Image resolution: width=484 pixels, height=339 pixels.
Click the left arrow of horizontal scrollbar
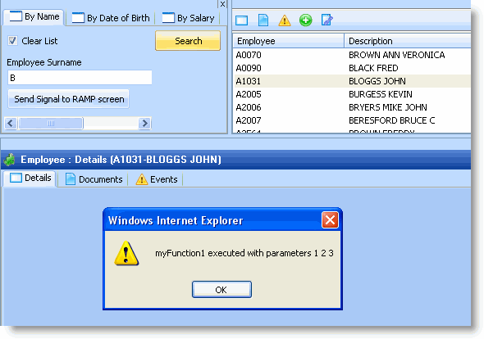coord(11,124)
